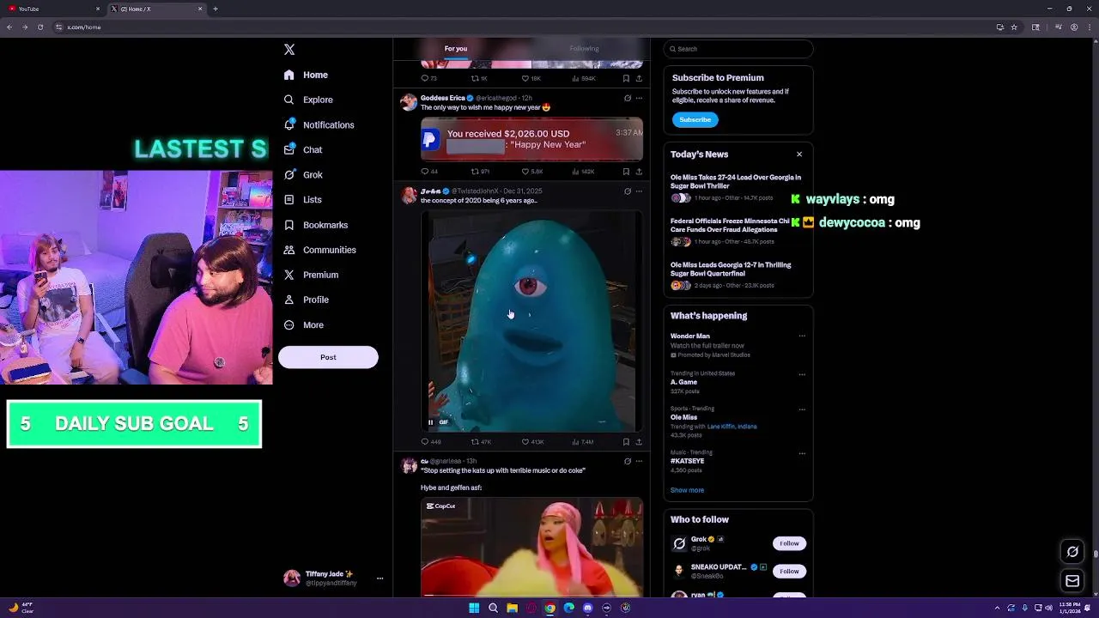Open Premium in the sidebar

pyautogui.click(x=311, y=275)
